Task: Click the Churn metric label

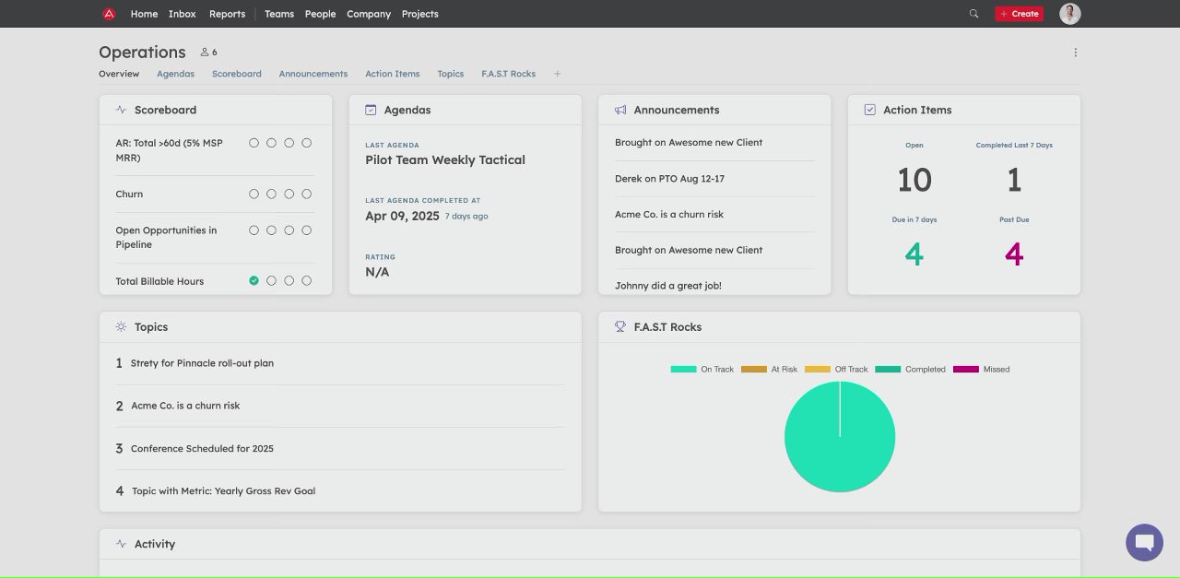Action: tap(129, 195)
